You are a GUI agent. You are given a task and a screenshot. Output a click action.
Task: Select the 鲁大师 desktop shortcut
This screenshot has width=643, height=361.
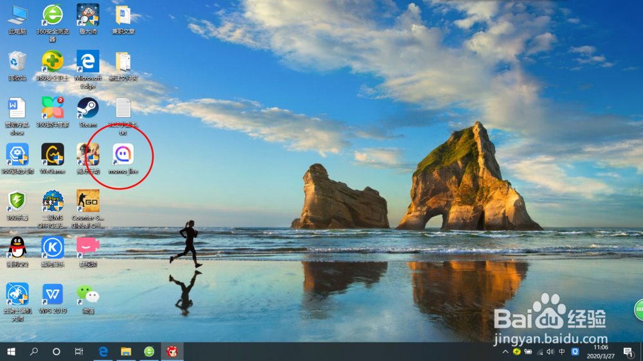coord(87,20)
